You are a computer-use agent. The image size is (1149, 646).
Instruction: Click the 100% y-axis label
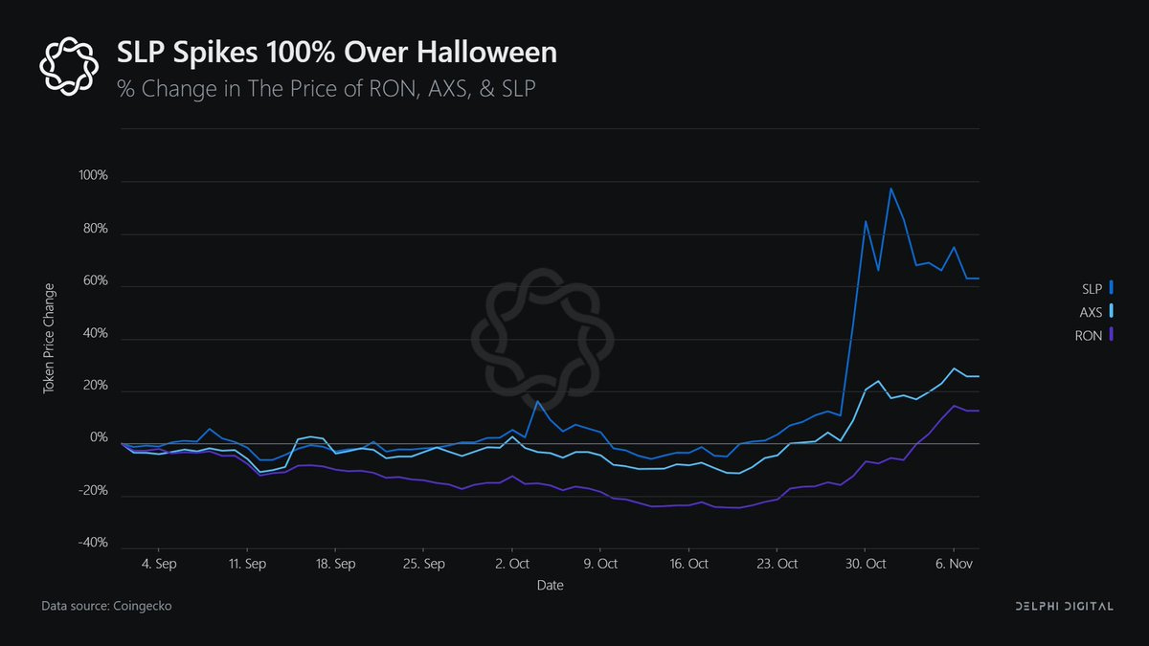click(x=93, y=177)
